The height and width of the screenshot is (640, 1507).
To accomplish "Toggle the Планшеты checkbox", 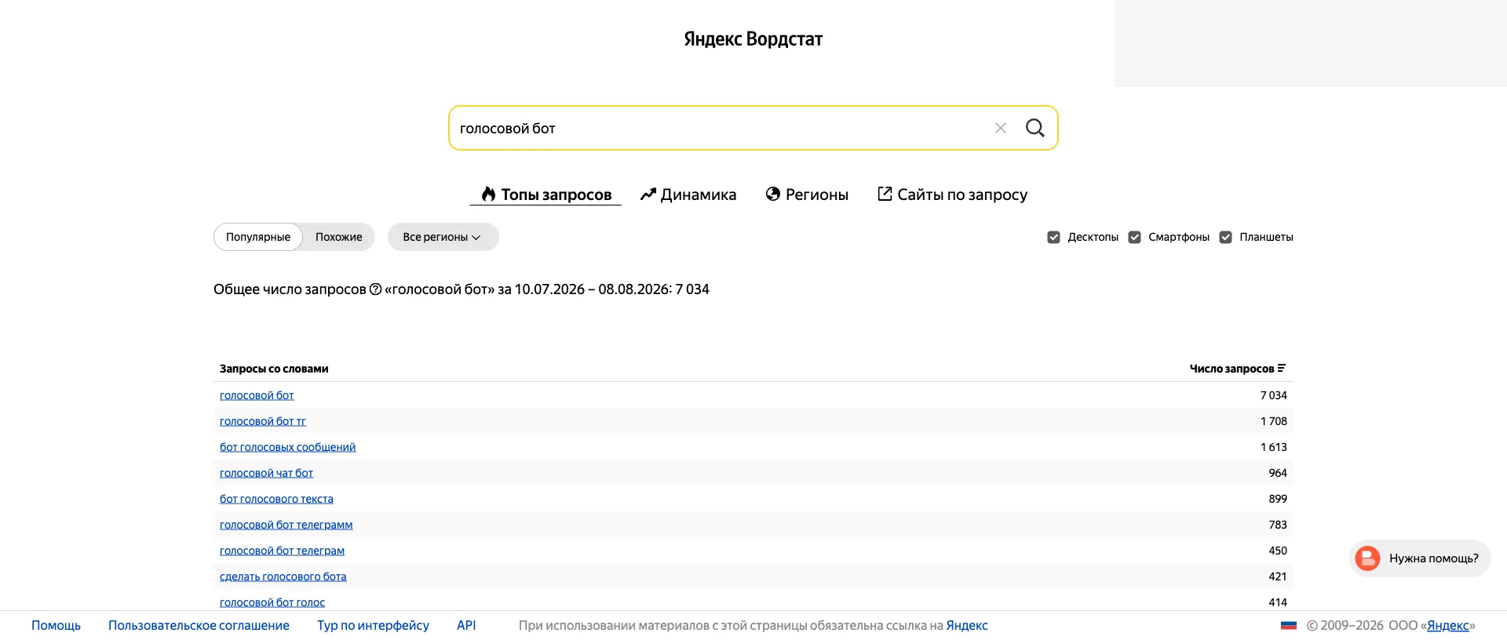I will [x=1225, y=237].
